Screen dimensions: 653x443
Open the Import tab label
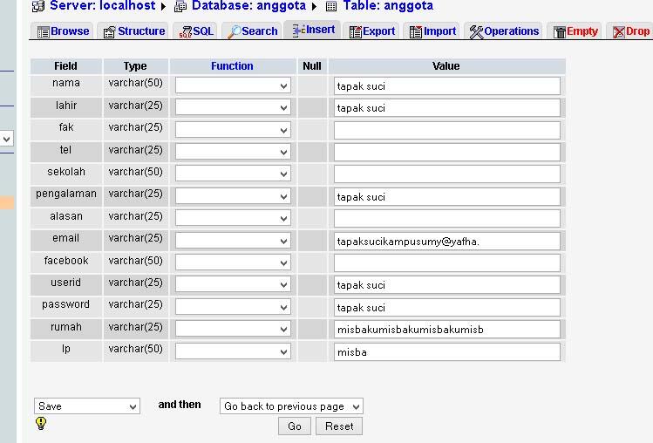[439, 31]
